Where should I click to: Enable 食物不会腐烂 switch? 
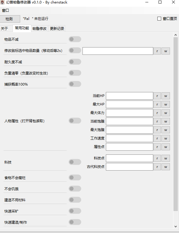point(75,177)
